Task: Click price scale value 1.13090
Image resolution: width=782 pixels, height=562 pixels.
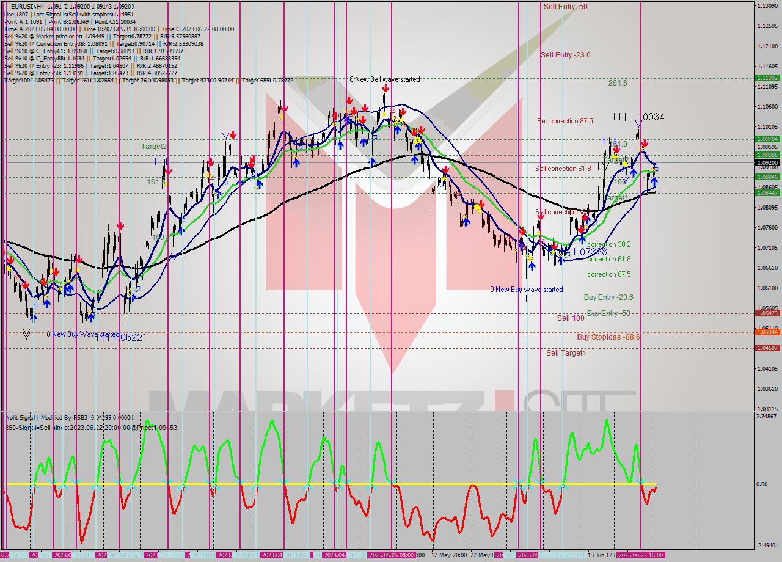Action: 767,5
